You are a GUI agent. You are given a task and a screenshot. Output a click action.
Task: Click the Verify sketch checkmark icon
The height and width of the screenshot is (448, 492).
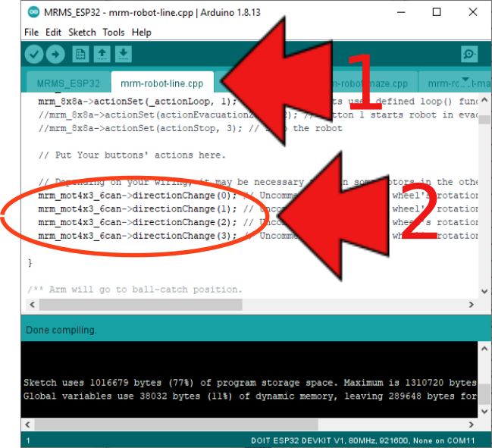tap(34, 54)
